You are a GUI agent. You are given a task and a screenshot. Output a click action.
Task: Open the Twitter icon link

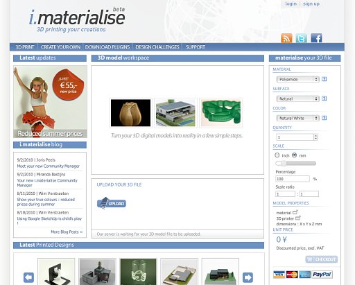coord(302,38)
